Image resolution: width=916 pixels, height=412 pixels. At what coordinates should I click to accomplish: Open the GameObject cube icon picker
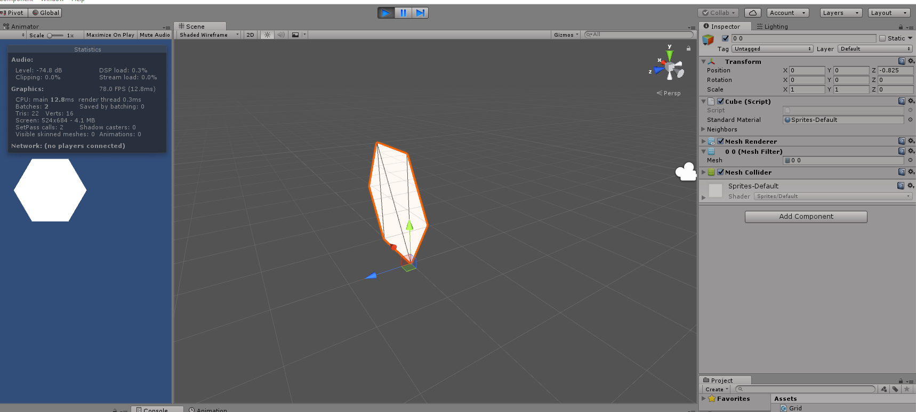[x=708, y=39]
